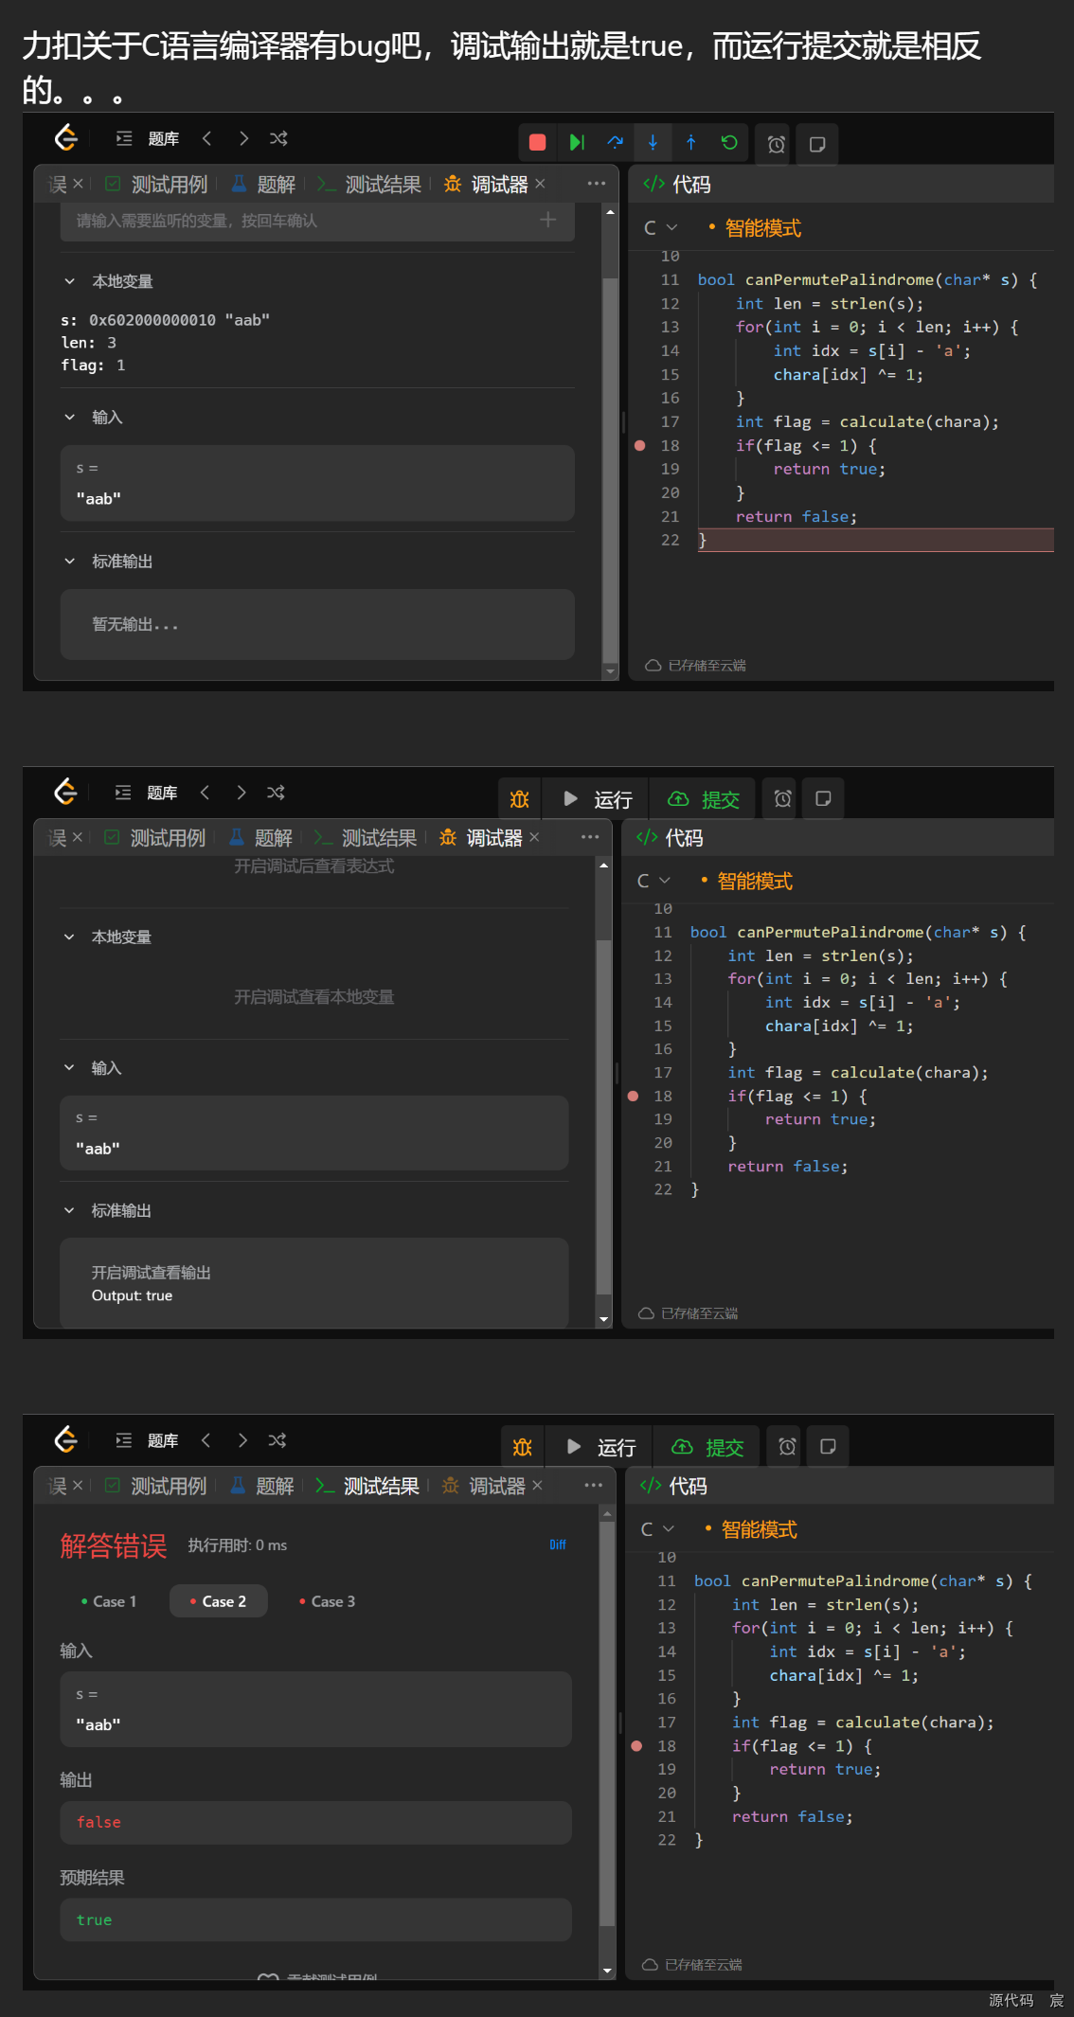
Task: Select Case 1 in test results
Action: [109, 1601]
